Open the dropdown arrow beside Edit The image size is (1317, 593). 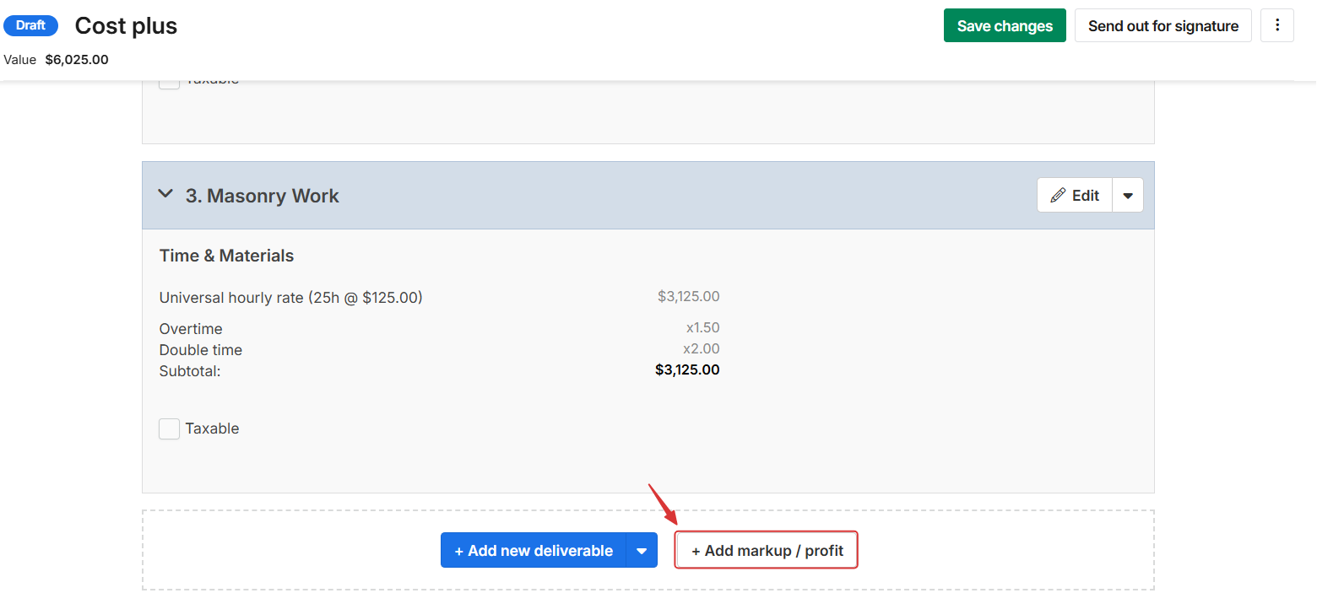1128,195
